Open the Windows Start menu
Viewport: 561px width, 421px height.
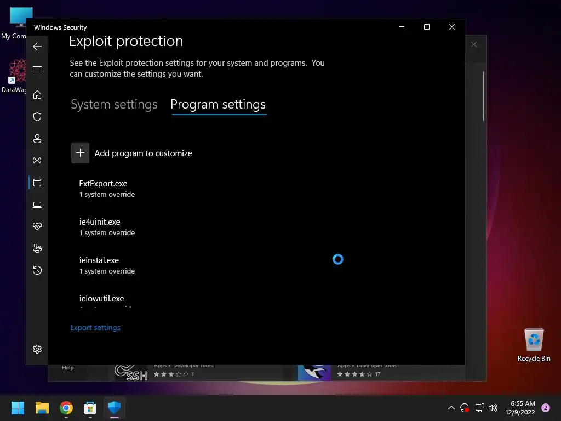[x=18, y=408]
